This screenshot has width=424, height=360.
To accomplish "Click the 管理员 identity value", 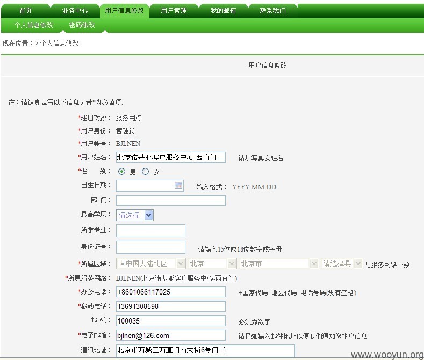I will 125,131.
